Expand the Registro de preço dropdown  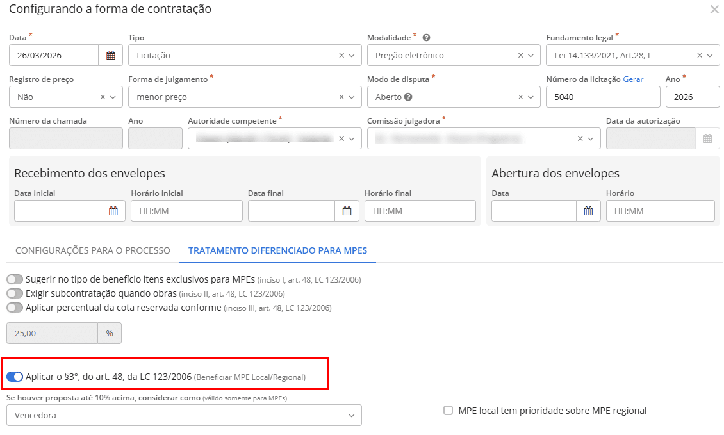tap(113, 97)
